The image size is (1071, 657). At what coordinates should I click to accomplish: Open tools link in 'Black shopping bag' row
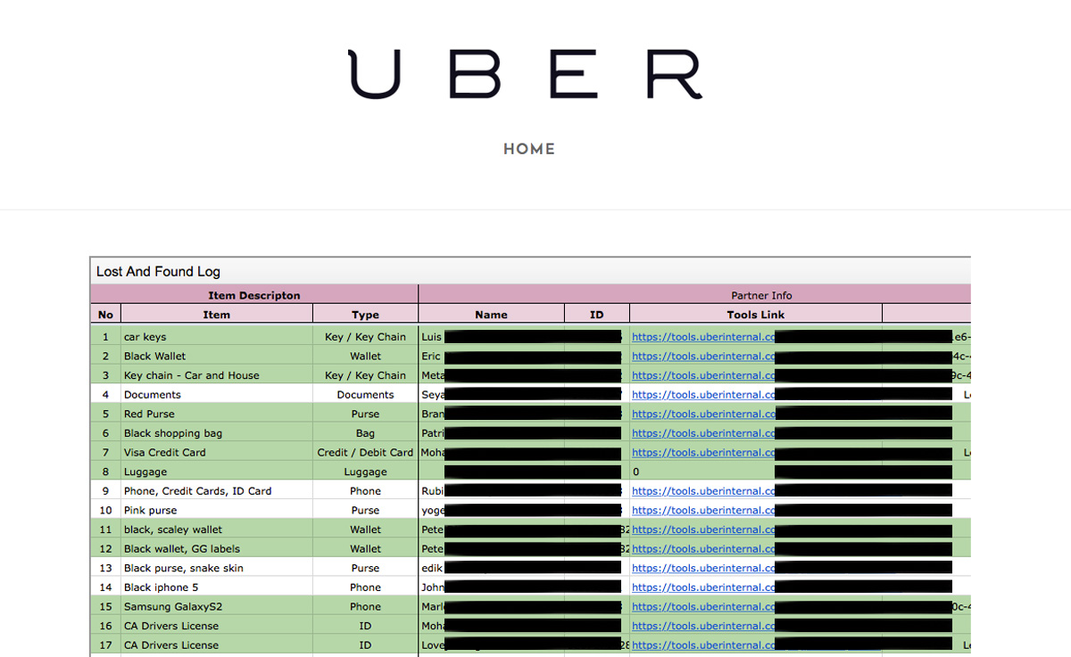(x=703, y=433)
